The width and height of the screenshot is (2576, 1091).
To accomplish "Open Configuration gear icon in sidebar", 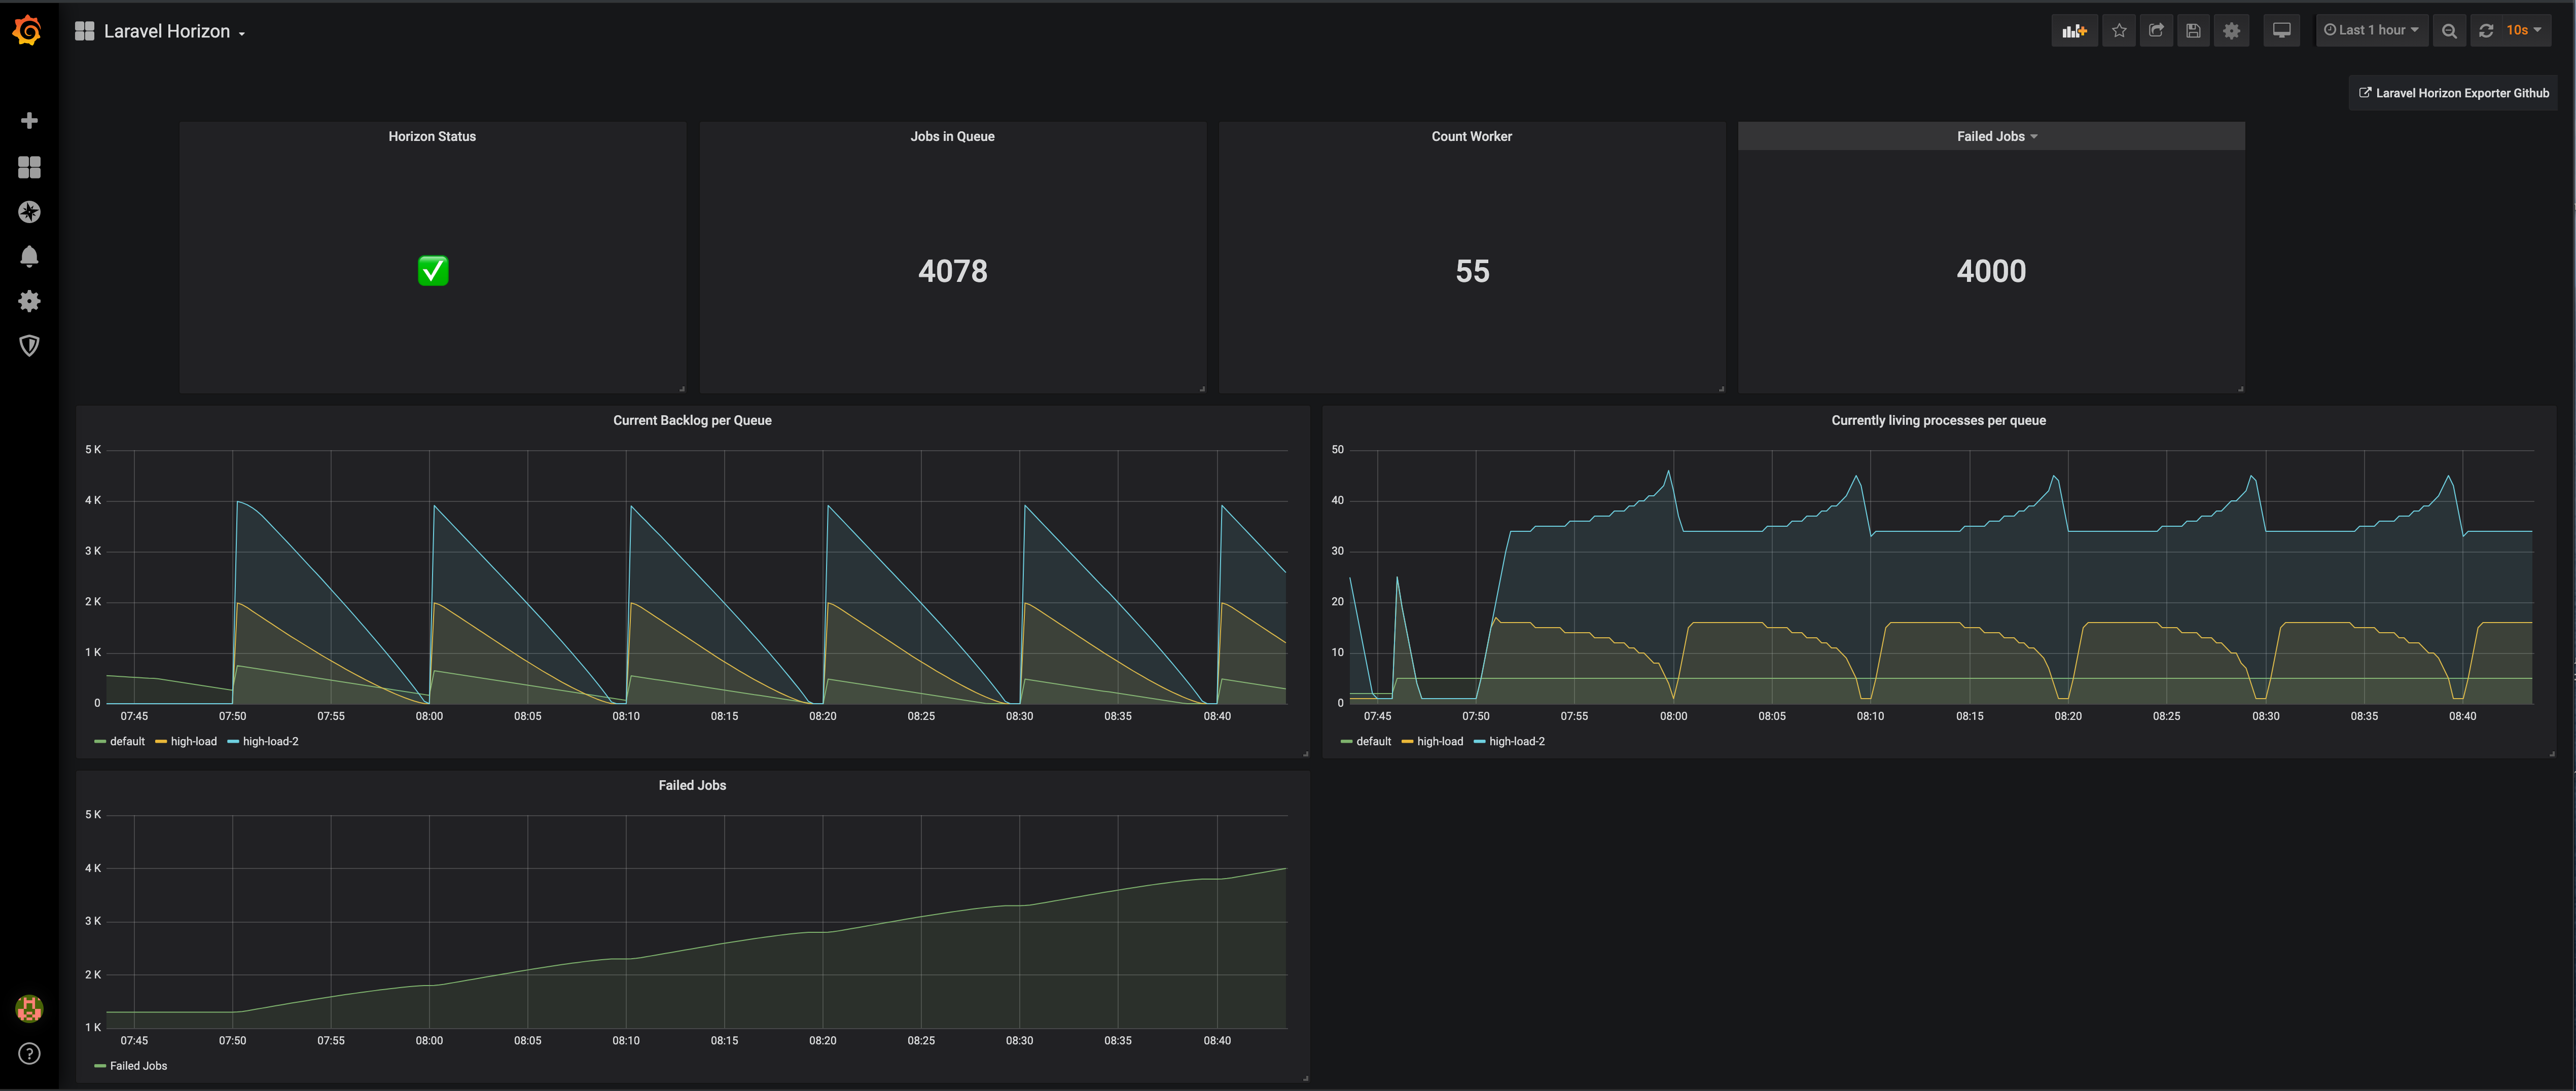I will tap(29, 301).
